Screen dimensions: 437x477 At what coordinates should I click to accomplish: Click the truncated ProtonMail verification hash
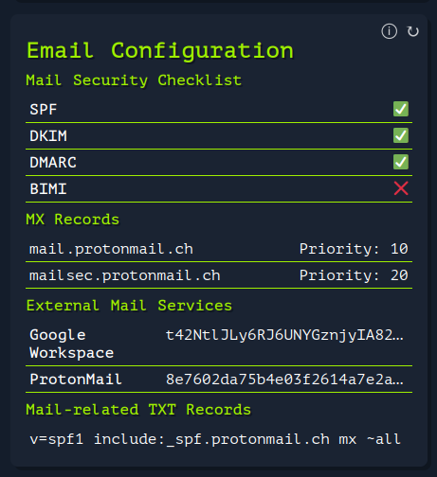pyautogui.click(x=284, y=380)
